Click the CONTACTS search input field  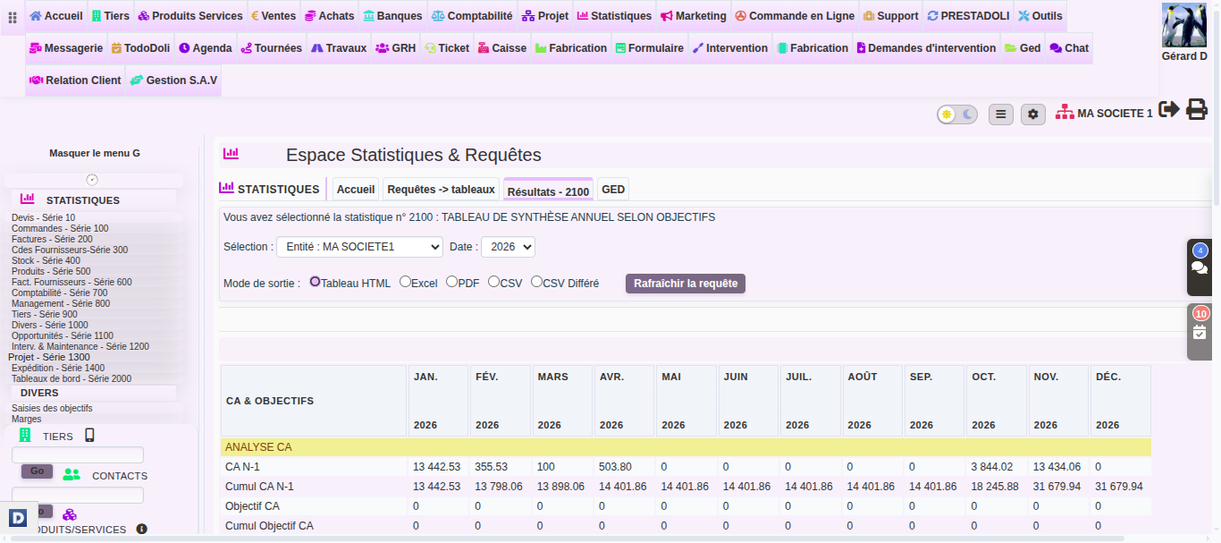pos(78,495)
